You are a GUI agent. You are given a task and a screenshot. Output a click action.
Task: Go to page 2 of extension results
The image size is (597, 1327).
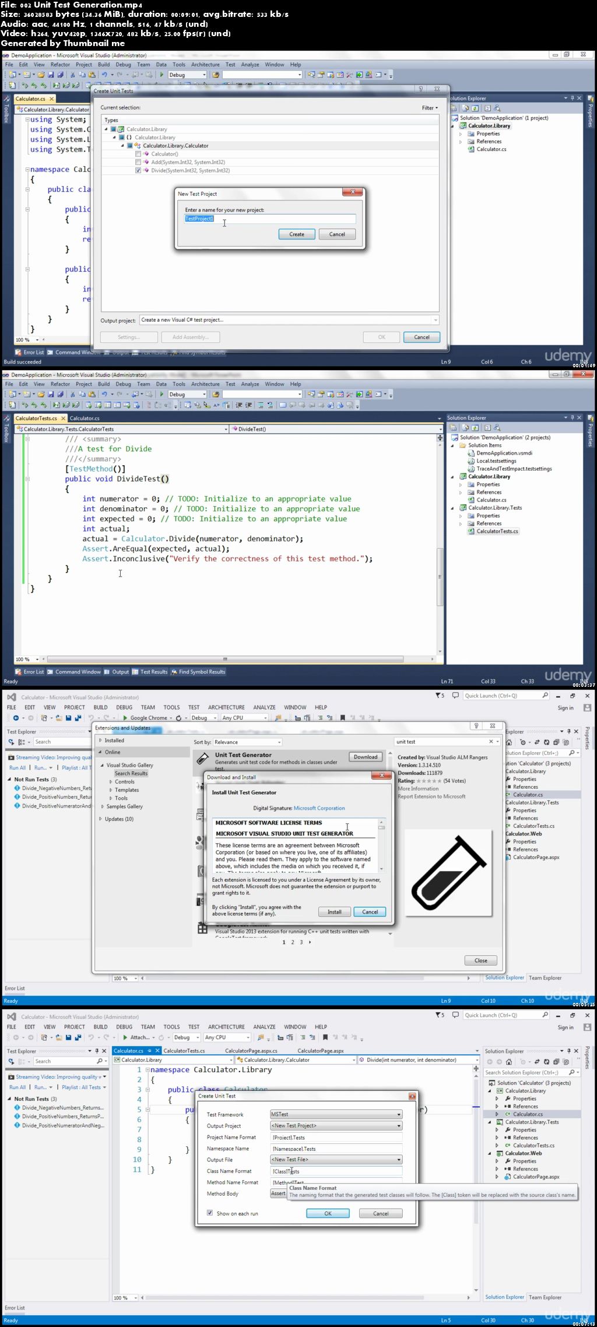(x=293, y=942)
